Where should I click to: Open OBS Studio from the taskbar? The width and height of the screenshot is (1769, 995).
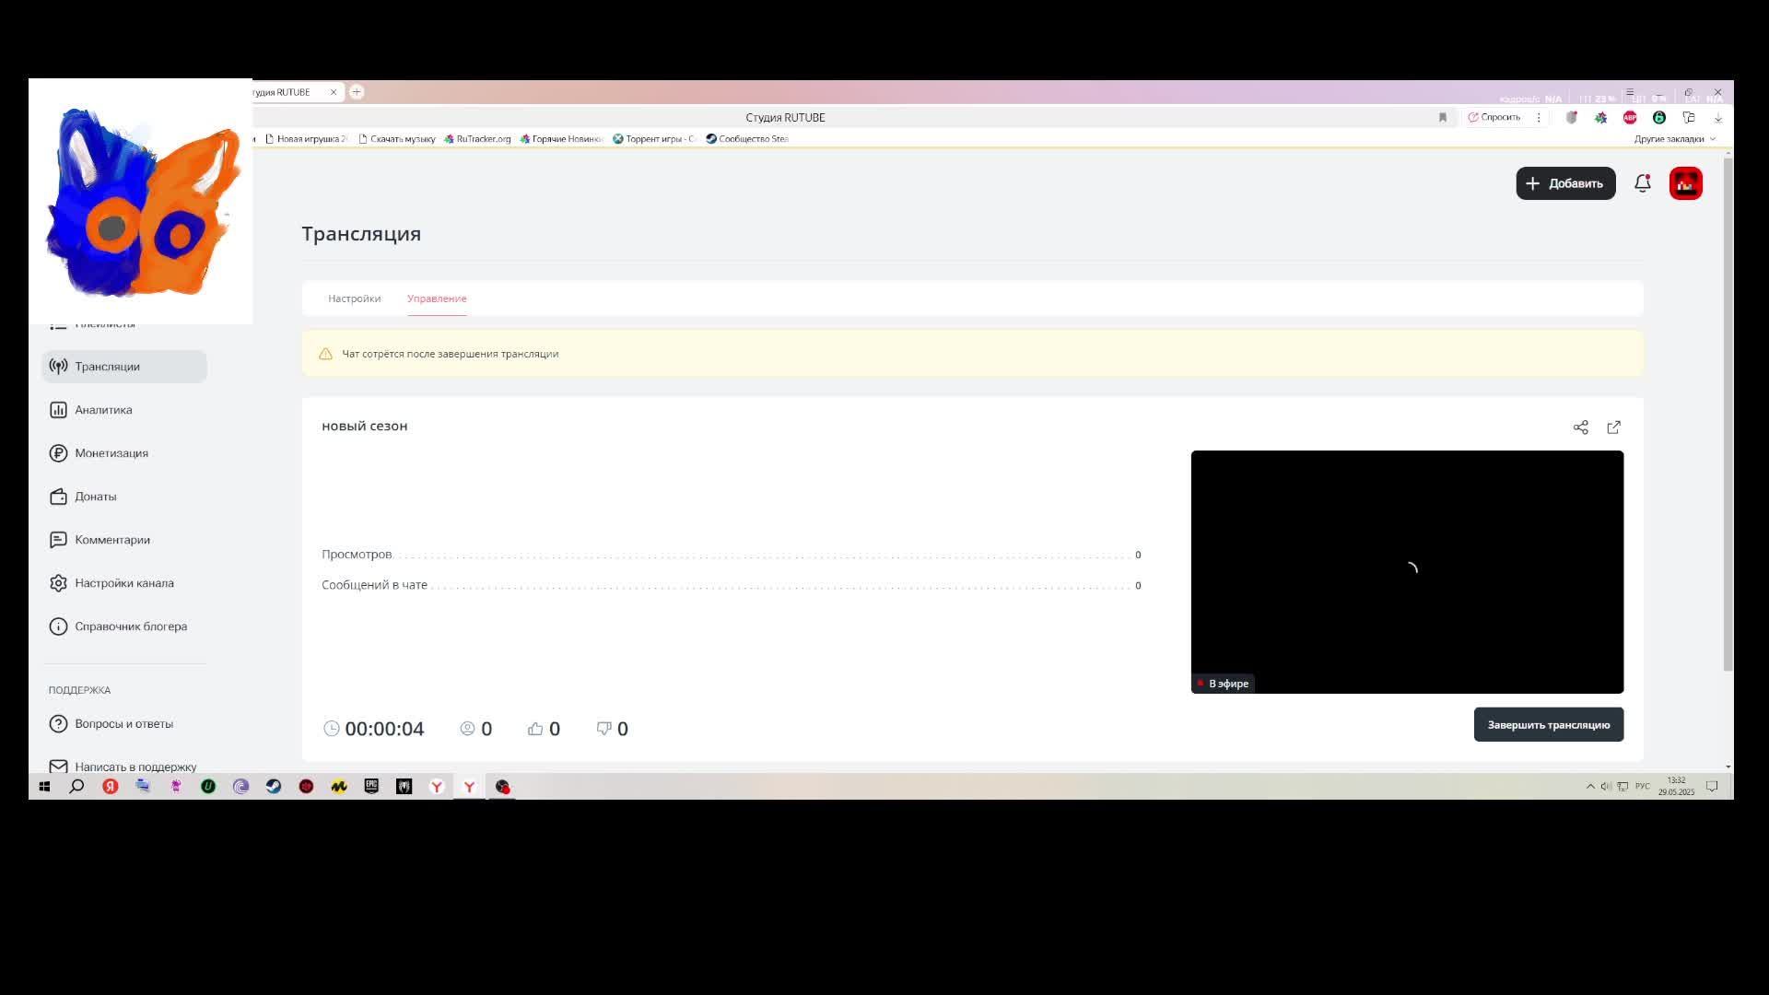(x=502, y=787)
